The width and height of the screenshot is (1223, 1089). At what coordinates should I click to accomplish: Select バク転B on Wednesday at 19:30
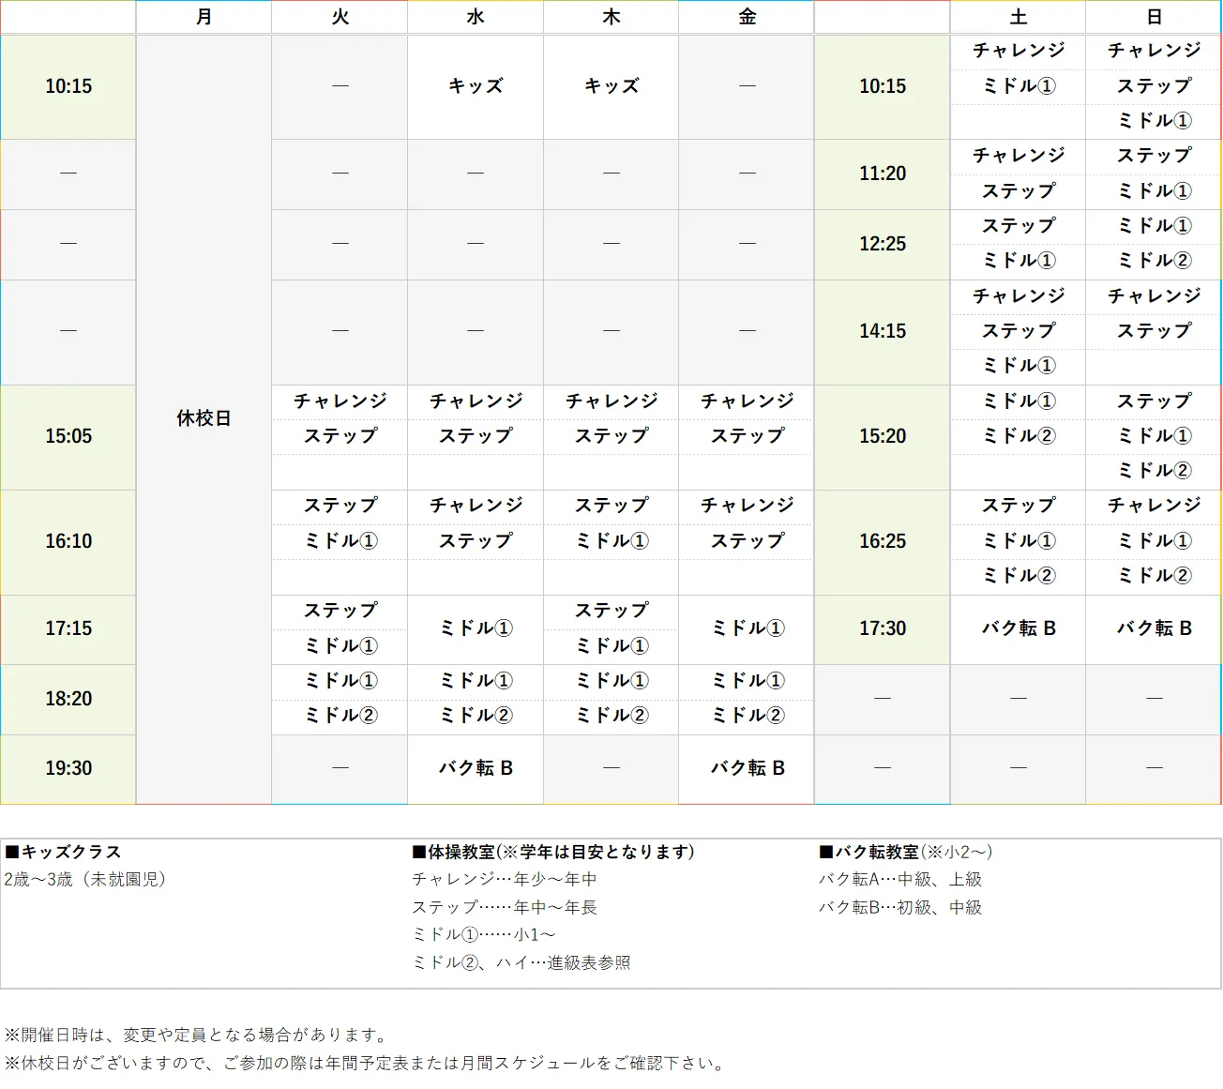(x=475, y=768)
